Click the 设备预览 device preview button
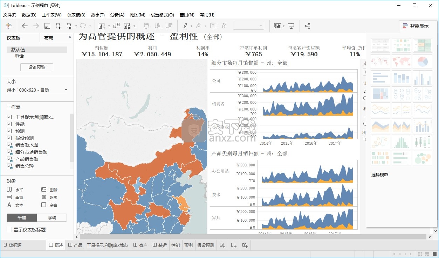The image size is (439, 258). (37, 67)
